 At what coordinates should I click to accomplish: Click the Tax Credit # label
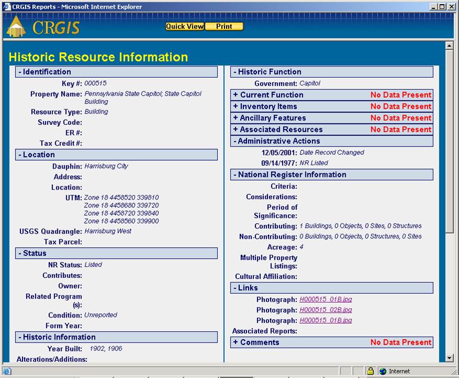pos(61,143)
